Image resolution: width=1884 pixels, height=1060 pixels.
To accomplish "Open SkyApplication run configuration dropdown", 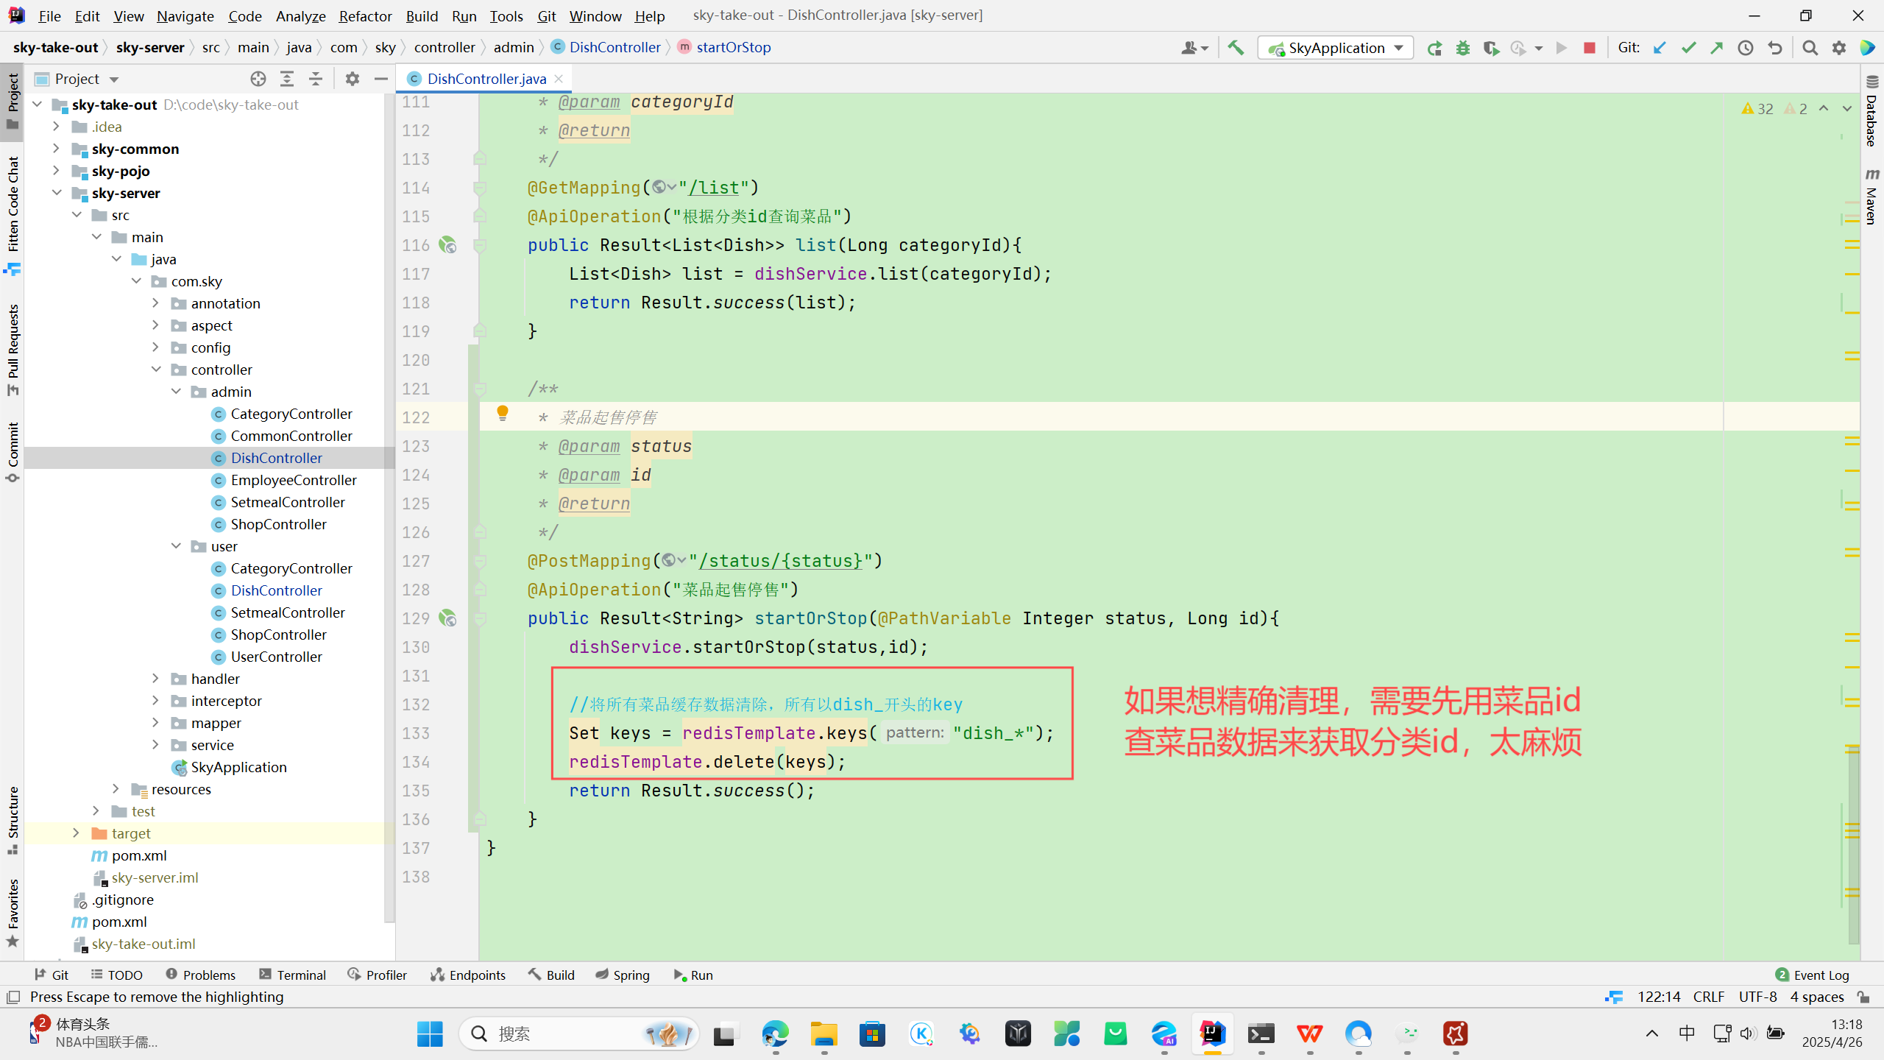I will (1398, 48).
